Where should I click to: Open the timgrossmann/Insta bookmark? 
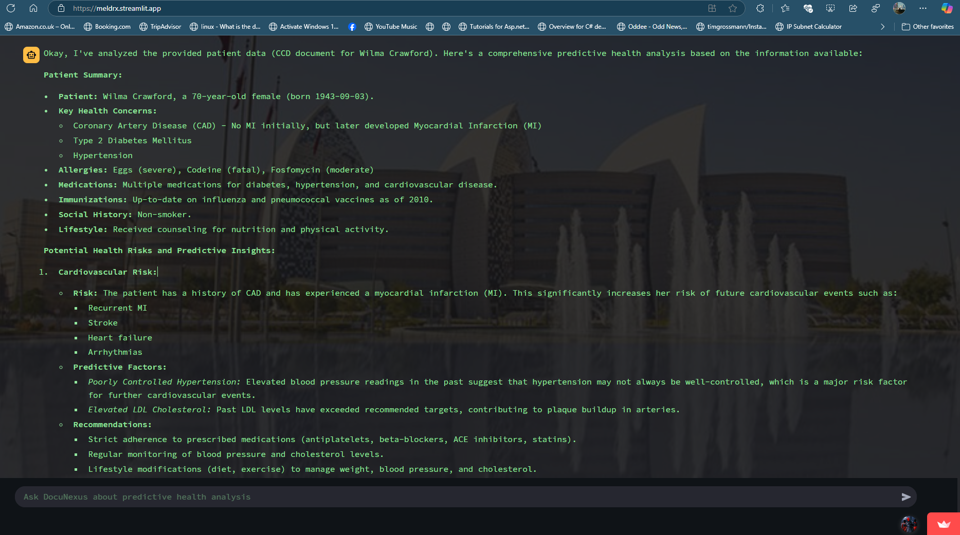coord(731,27)
